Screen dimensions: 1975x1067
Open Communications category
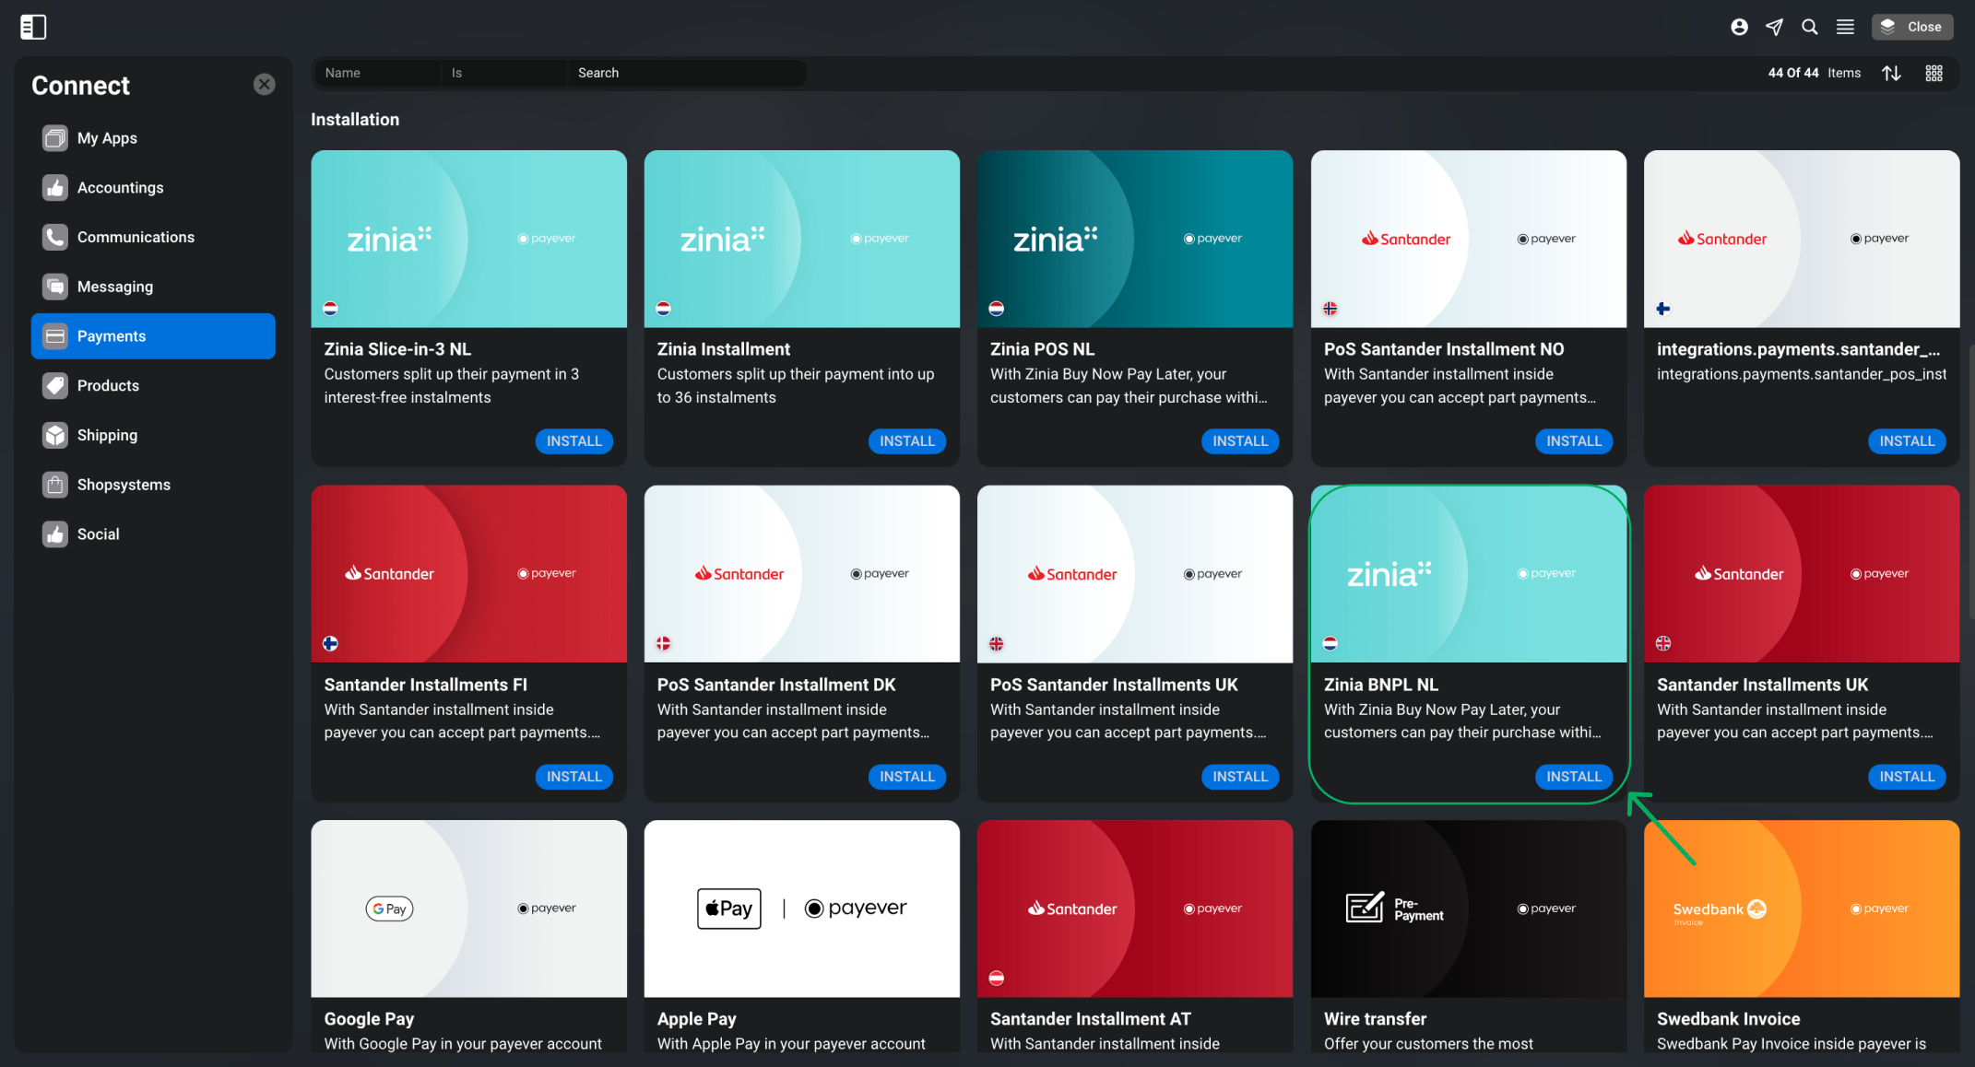coord(153,237)
